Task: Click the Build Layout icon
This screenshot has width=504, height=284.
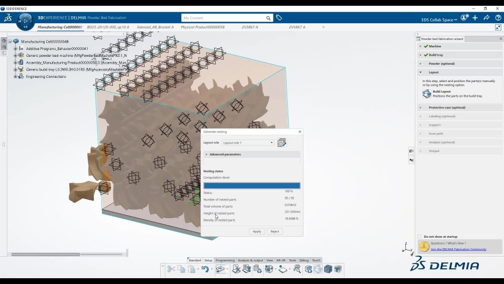Action: click(426, 94)
